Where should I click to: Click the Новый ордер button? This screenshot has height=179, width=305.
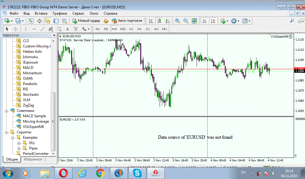point(86,21)
